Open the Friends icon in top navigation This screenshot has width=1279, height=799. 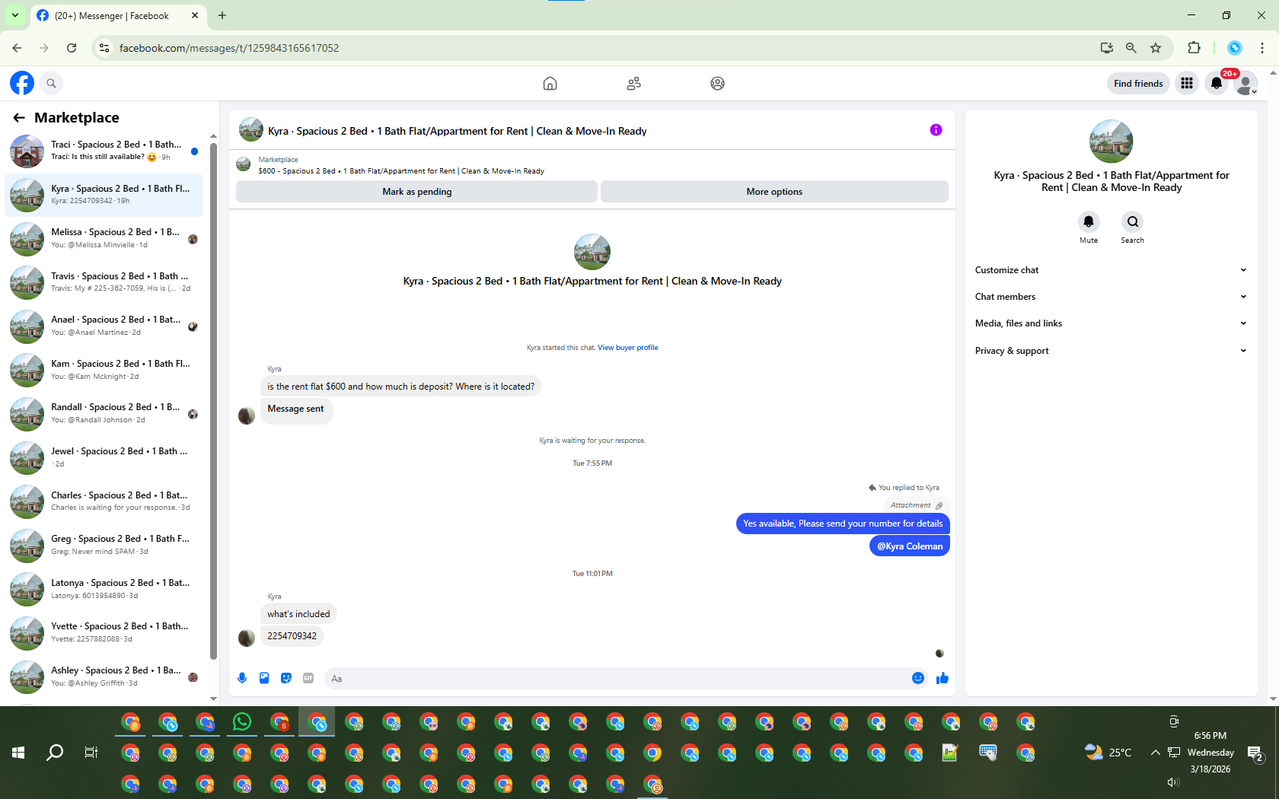[633, 84]
